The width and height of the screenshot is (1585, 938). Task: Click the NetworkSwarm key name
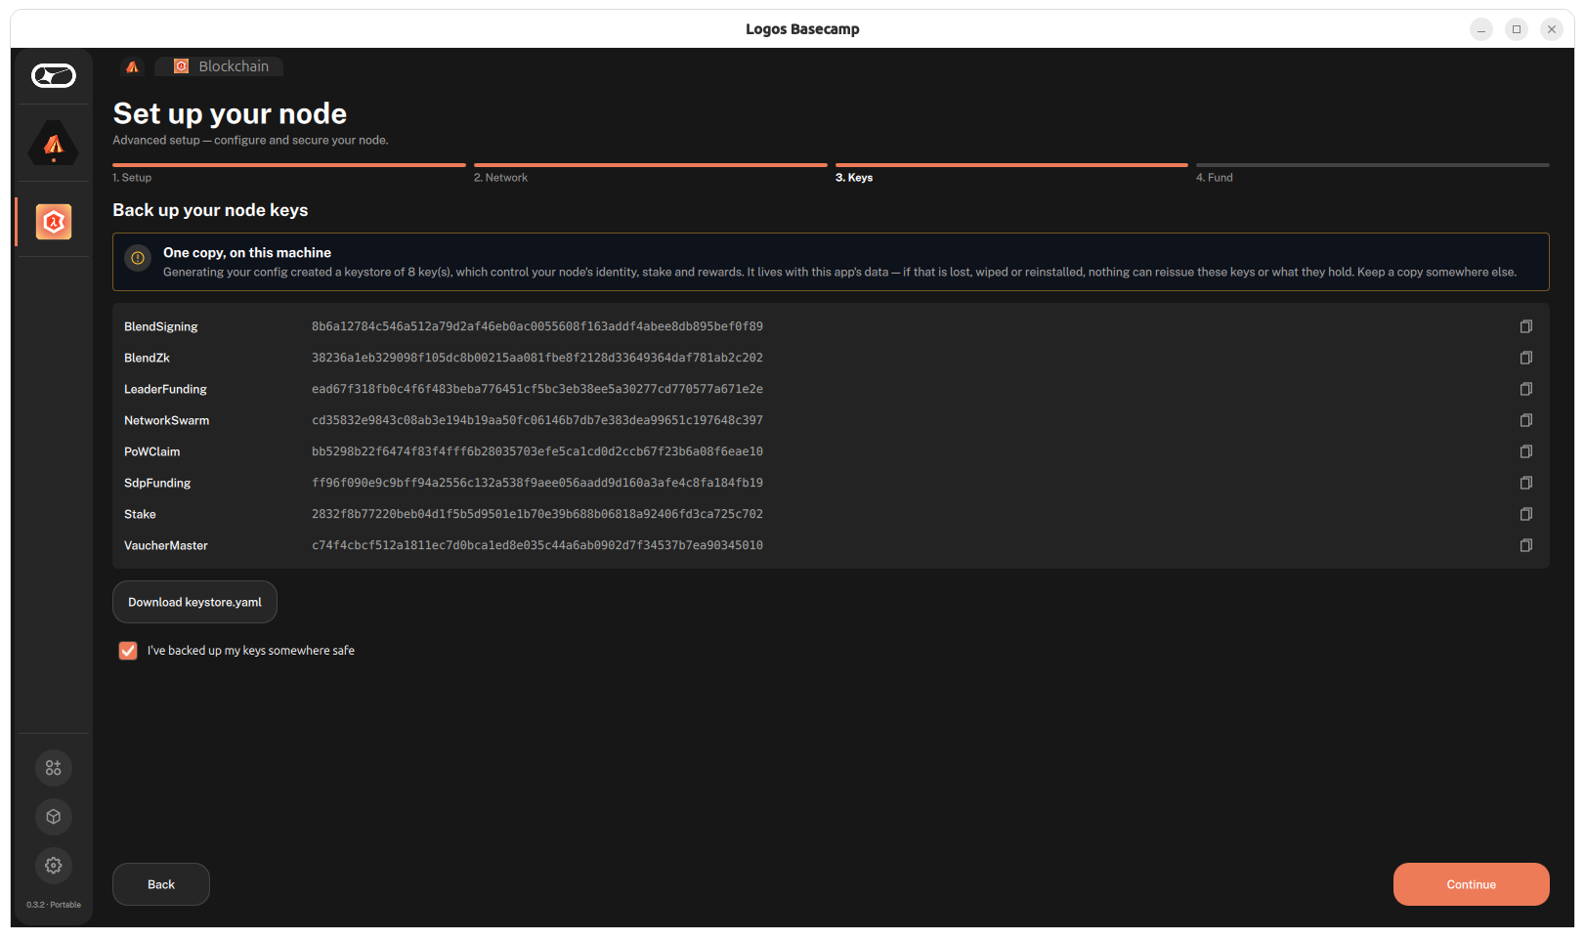(x=167, y=420)
